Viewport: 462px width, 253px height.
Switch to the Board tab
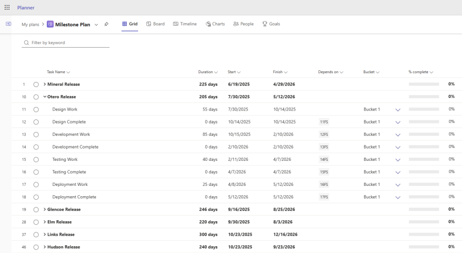tap(155, 24)
